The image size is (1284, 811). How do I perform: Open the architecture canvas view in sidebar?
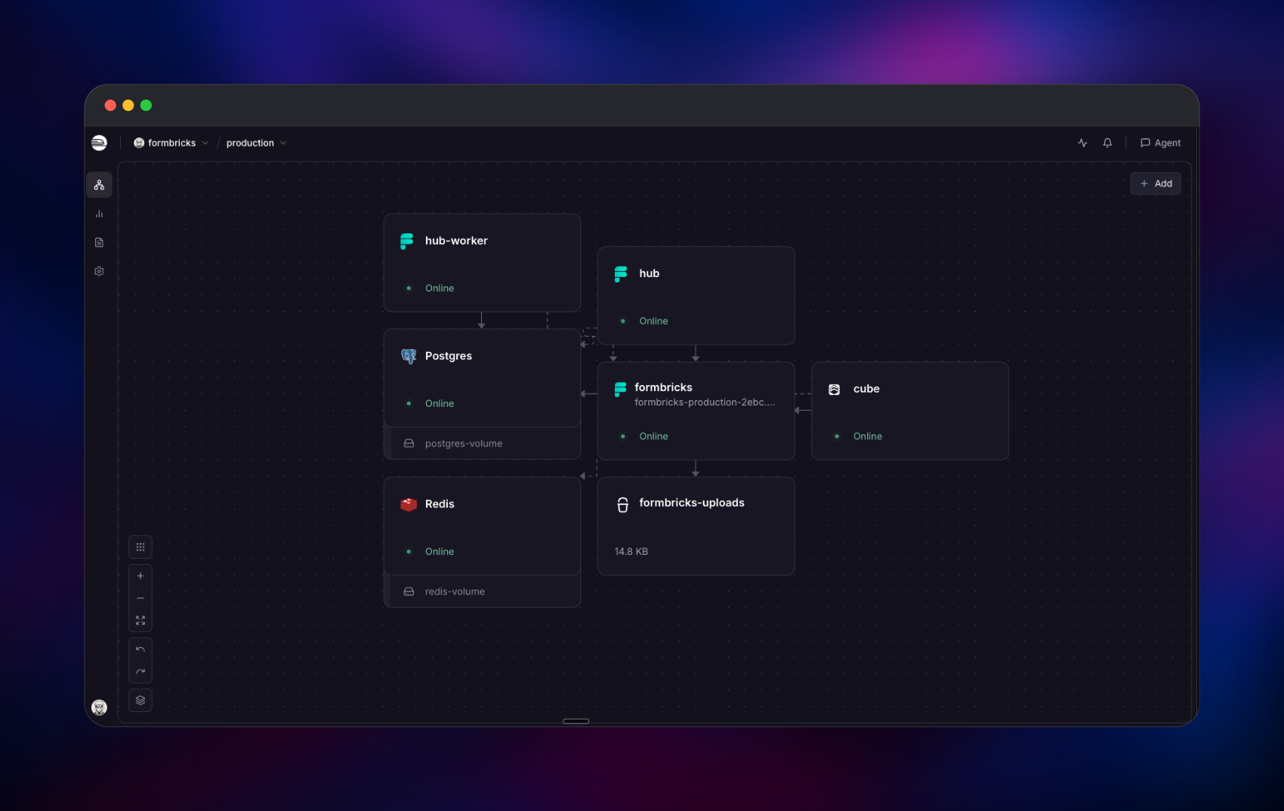pyautogui.click(x=99, y=185)
